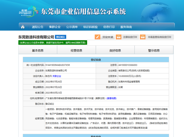Viewport: 184px width, 137px height.
Task: Click the site title 东莞市企业信用信息公示系统
Action: (x=84, y=12)
